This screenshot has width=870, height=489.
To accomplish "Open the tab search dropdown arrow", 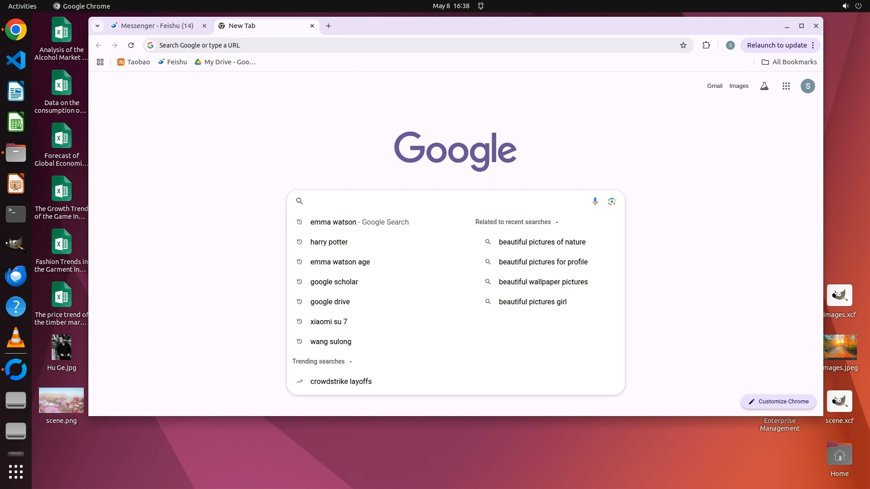I will coord(97,26).
